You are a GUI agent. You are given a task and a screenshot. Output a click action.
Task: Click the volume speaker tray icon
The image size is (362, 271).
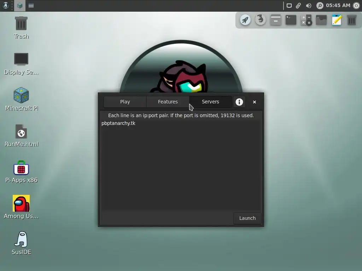click(x=308, y=6)
